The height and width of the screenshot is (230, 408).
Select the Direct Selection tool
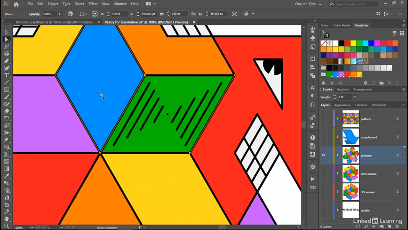pos(6,39)
